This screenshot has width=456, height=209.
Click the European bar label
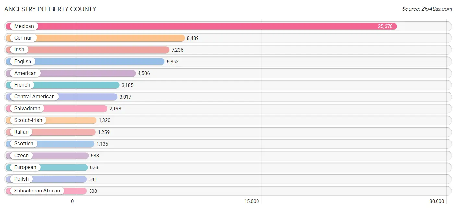(25, 167)
